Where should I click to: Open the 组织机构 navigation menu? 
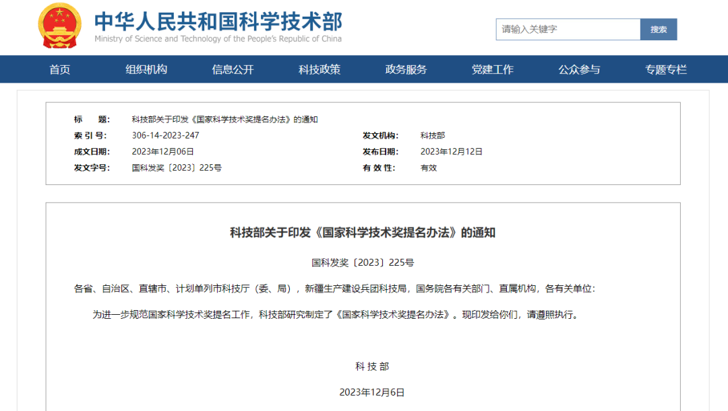(x=146, y=69)
